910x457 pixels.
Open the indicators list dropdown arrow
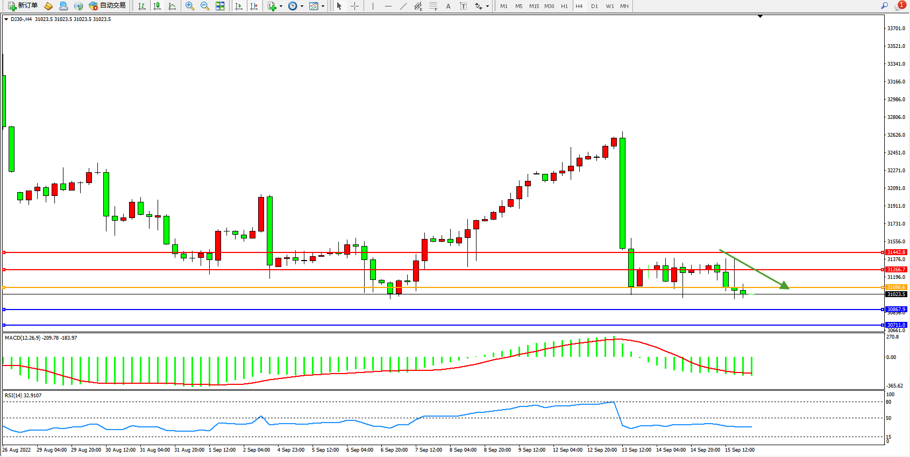pyautogui.click(x=281, y=6)
